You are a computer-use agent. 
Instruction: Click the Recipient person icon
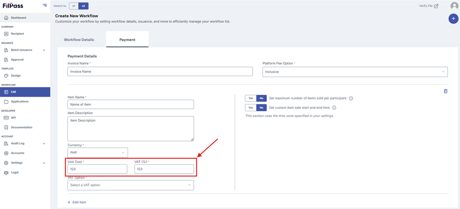(x=6, y=34)
